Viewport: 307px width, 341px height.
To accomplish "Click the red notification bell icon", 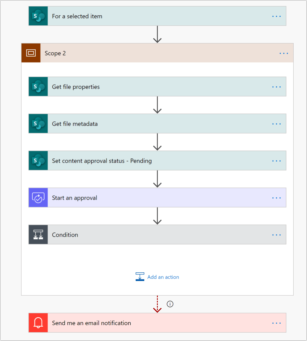I will (38, 323).
